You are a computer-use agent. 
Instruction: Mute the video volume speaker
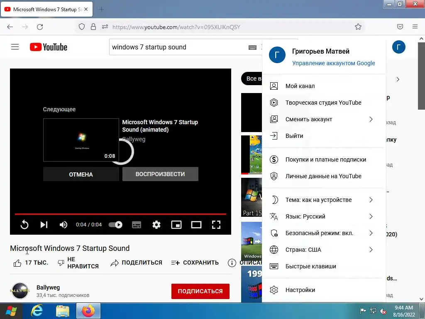tap(64, 225)
